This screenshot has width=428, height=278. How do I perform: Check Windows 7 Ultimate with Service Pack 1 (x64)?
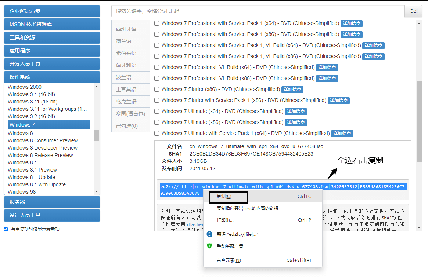pyautogui.click(x=157, y=133)
